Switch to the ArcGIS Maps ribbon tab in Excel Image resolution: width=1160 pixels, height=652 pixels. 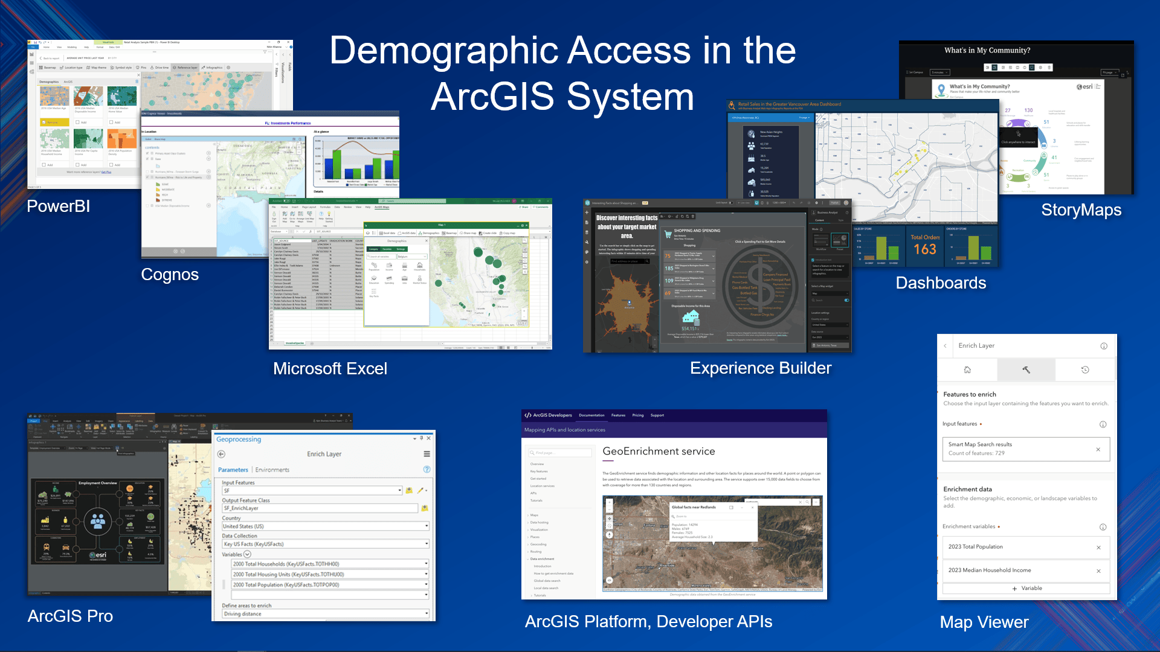[382, 207]
